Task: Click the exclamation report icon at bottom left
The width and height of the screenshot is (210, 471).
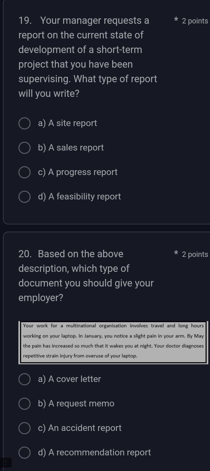Action: (5, 462)
